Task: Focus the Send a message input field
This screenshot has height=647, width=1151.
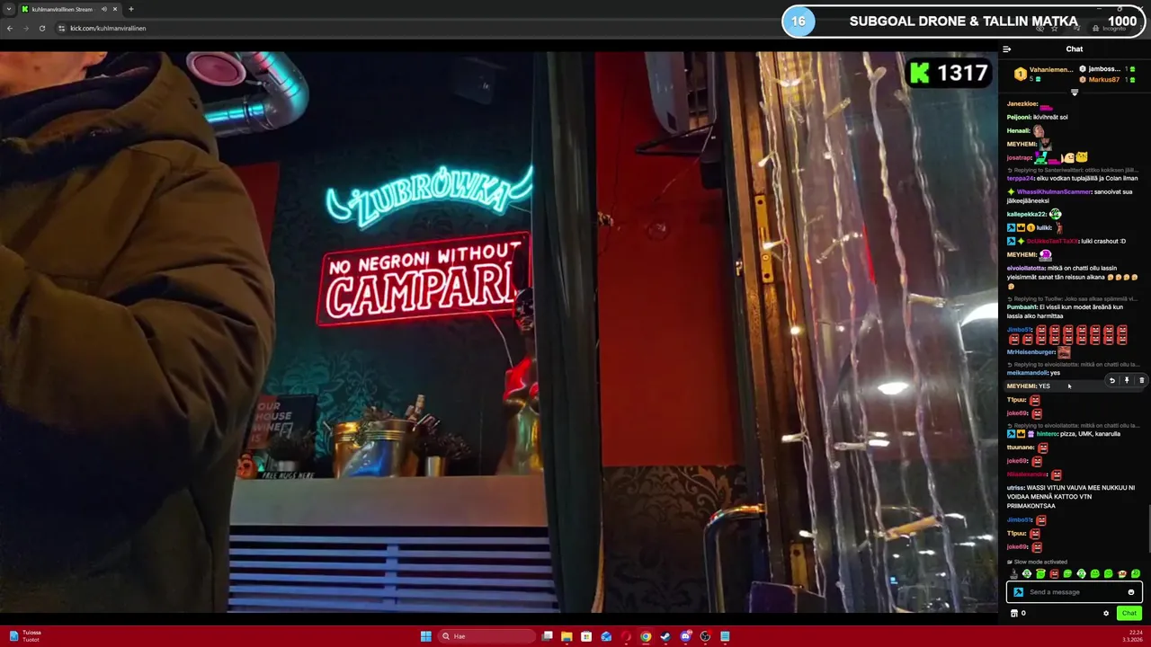Action: [x=1075, y=592]
